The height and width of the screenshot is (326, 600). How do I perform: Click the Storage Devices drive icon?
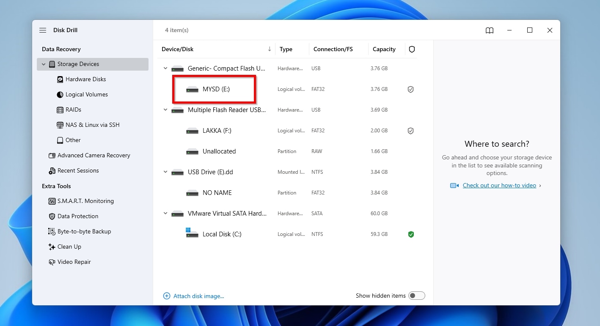52,64
